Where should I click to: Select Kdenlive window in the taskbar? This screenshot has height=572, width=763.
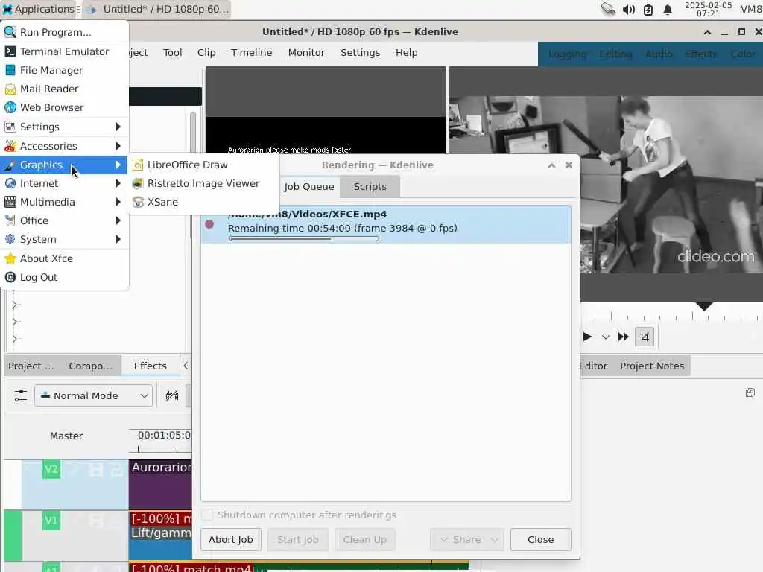[156, 9]
